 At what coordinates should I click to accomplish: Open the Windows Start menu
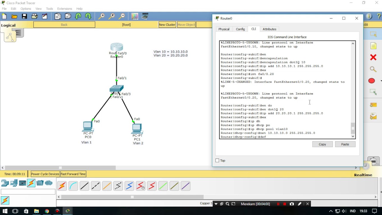[5, 211]
